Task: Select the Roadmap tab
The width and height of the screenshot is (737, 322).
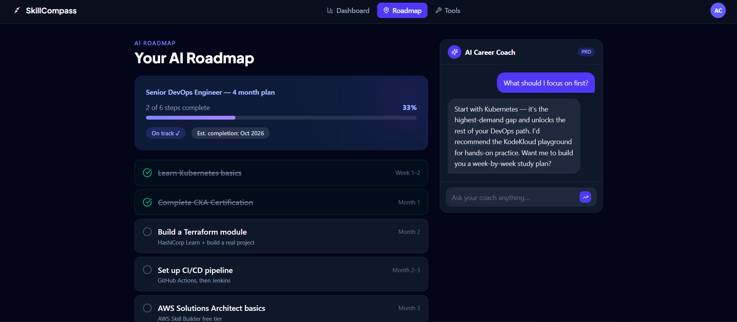Action: (x=402, y=10)
